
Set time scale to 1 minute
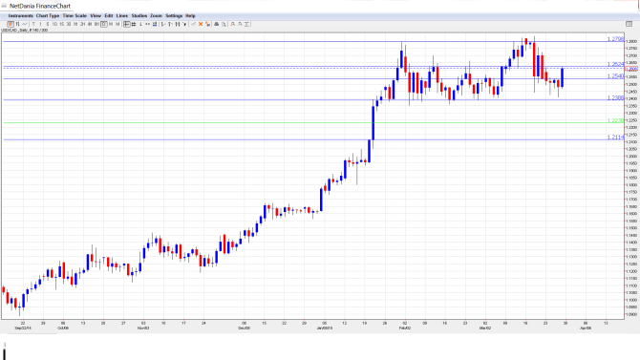pyautogui.click(x=40, y=25)
